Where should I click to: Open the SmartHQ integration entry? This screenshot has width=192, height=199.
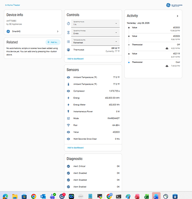coord(33,31)
